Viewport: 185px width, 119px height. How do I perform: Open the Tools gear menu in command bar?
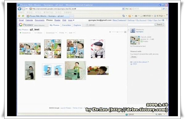click(159, 16)
